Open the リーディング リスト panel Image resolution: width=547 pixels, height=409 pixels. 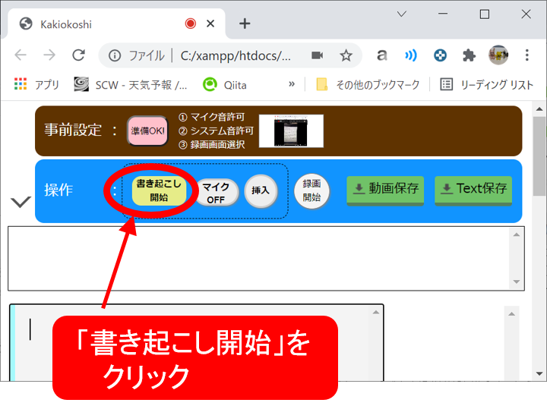487,84
